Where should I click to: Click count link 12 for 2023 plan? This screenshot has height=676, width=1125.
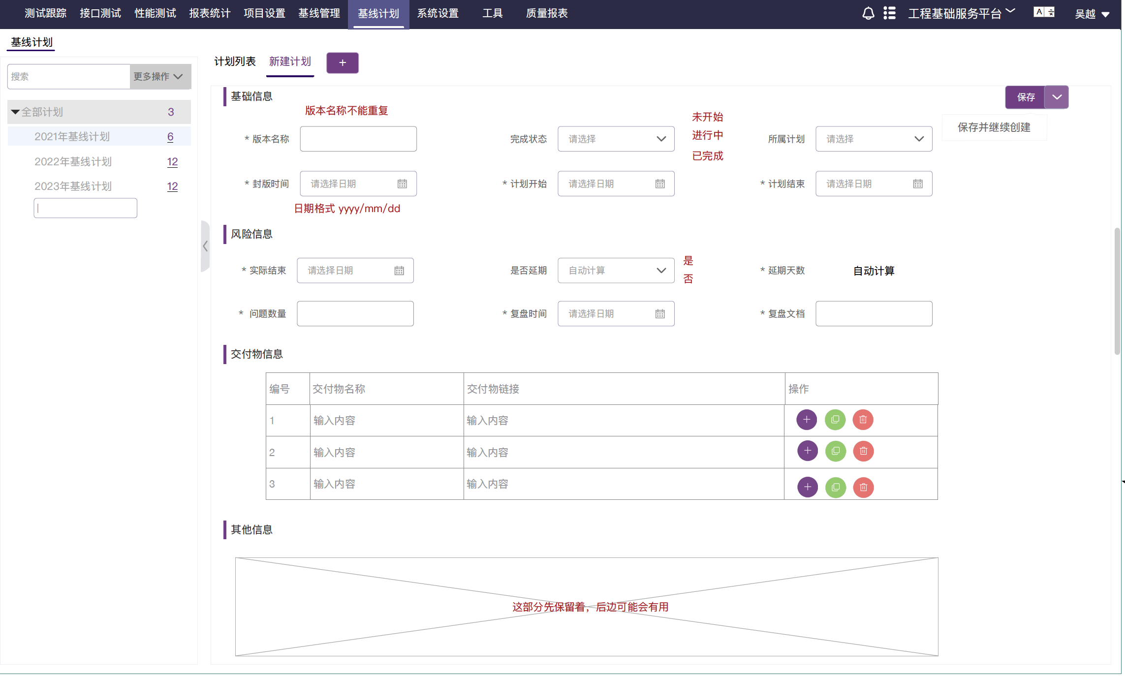(172, 186)
